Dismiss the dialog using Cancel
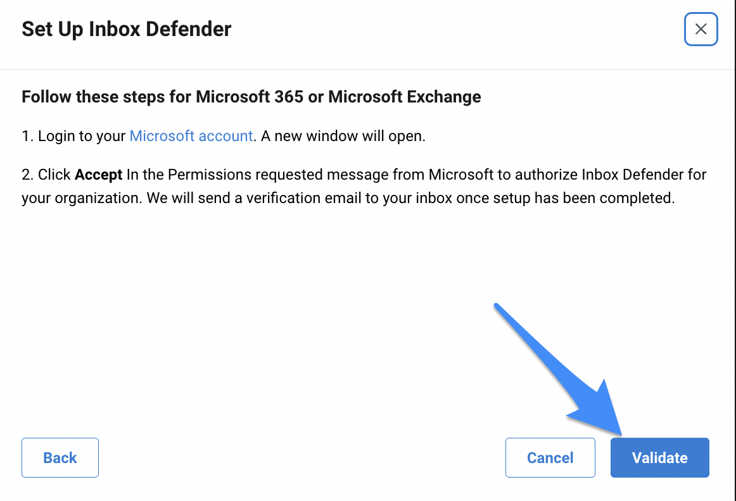This screenshot has height=501, width=736. click(x=550, y=457)
